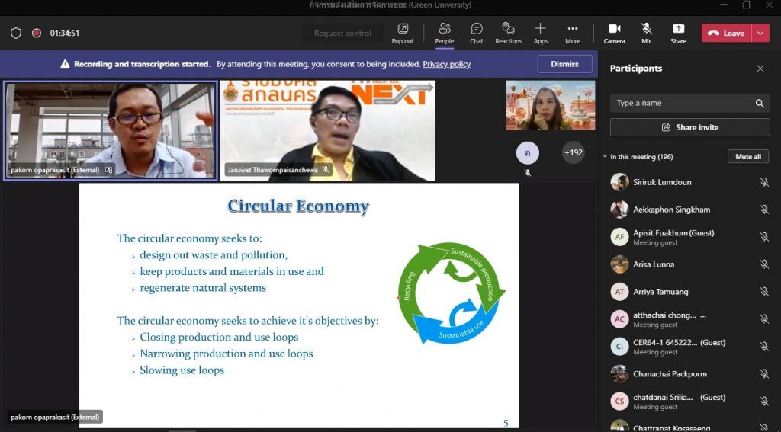Image resolution: width=781 pixels, height=432 pixels.
Task: Click the Pop out icon
Action: (403, 33)
